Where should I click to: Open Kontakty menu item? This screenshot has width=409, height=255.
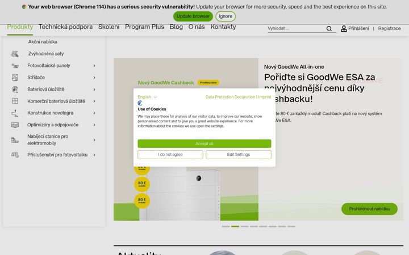pos(223,27)
